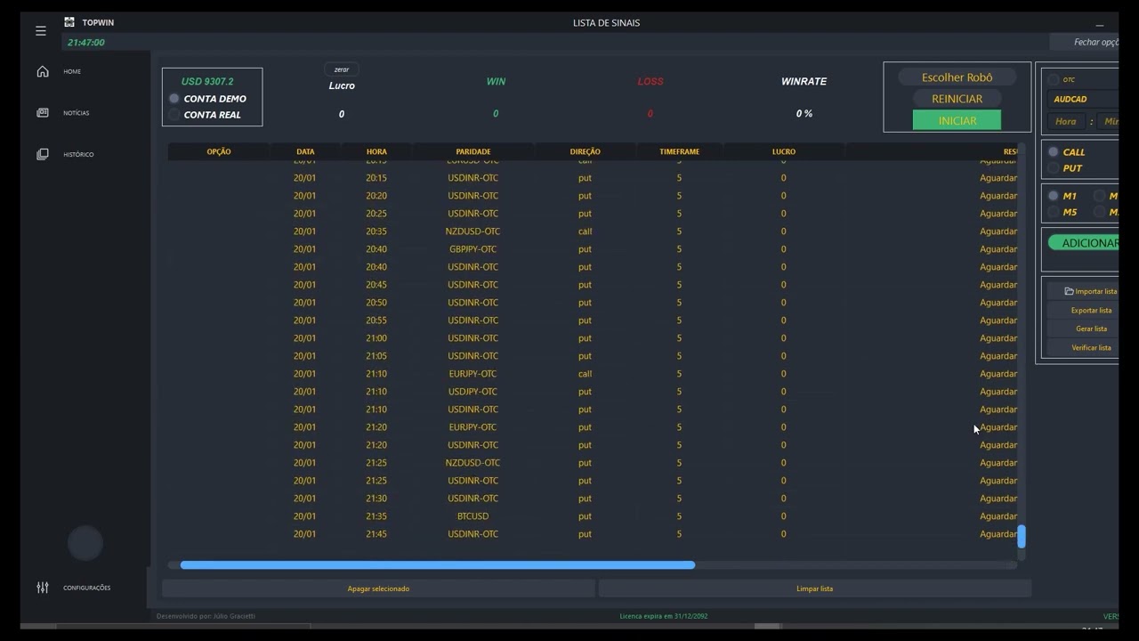Viewport: 1139px width, 641px height.
Task: Click the USD 9307.2 balance text
Action: click(x=207, y=81)
